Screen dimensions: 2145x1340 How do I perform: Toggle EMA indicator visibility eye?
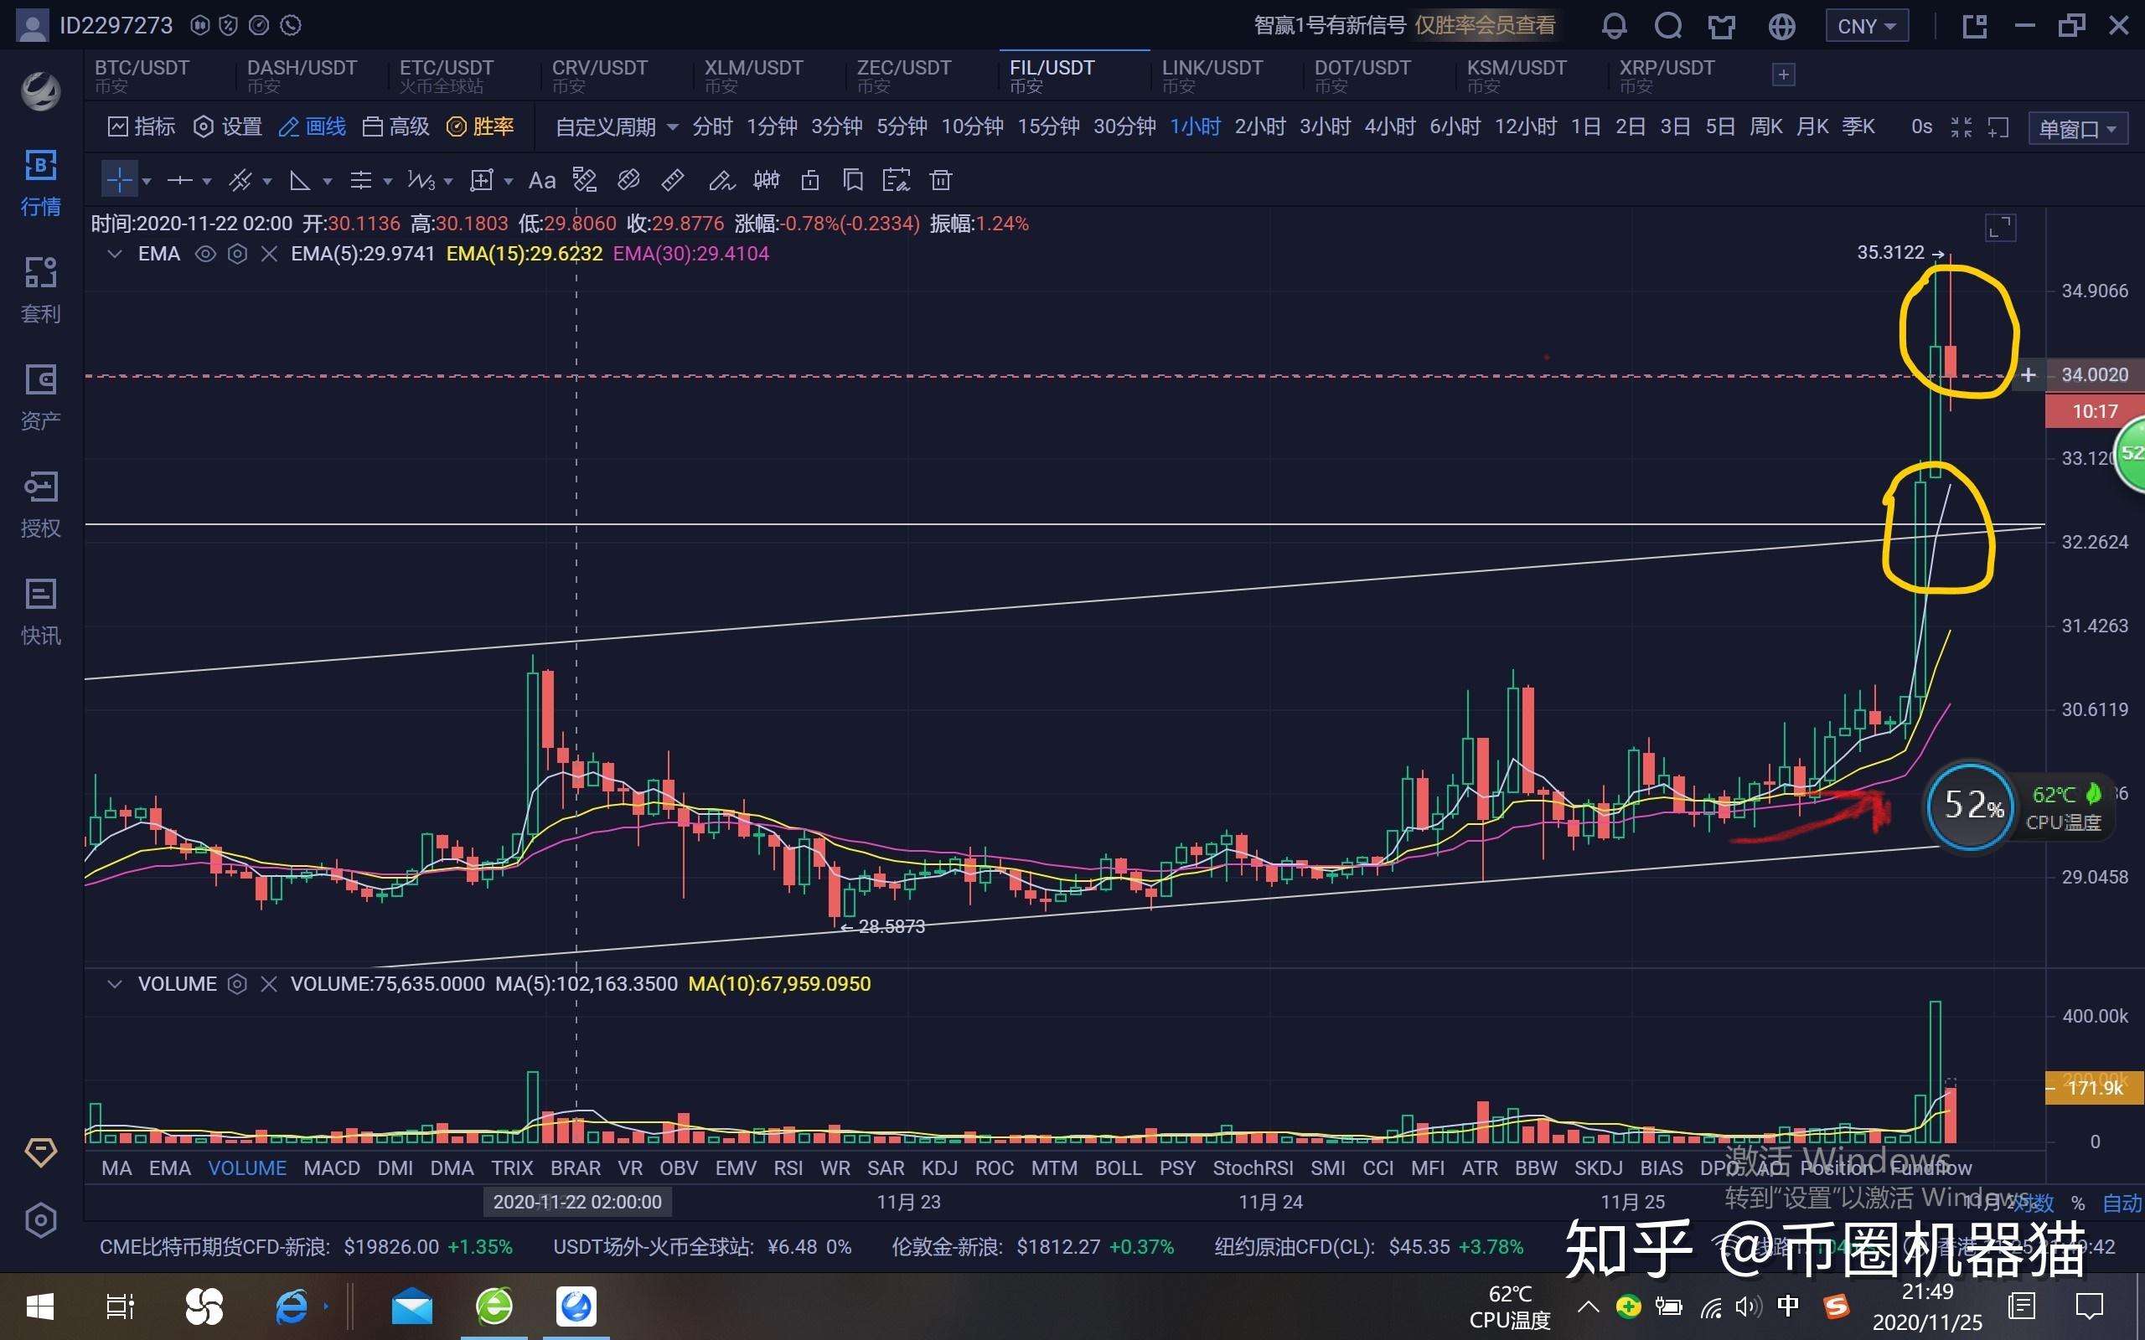click(204, 255)
